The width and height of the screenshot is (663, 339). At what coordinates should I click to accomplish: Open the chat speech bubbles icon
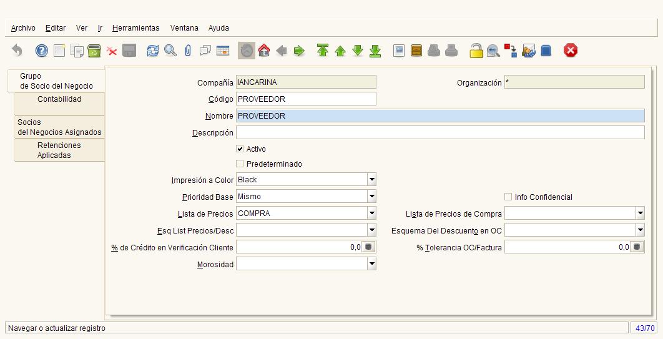tap(205, 51)
